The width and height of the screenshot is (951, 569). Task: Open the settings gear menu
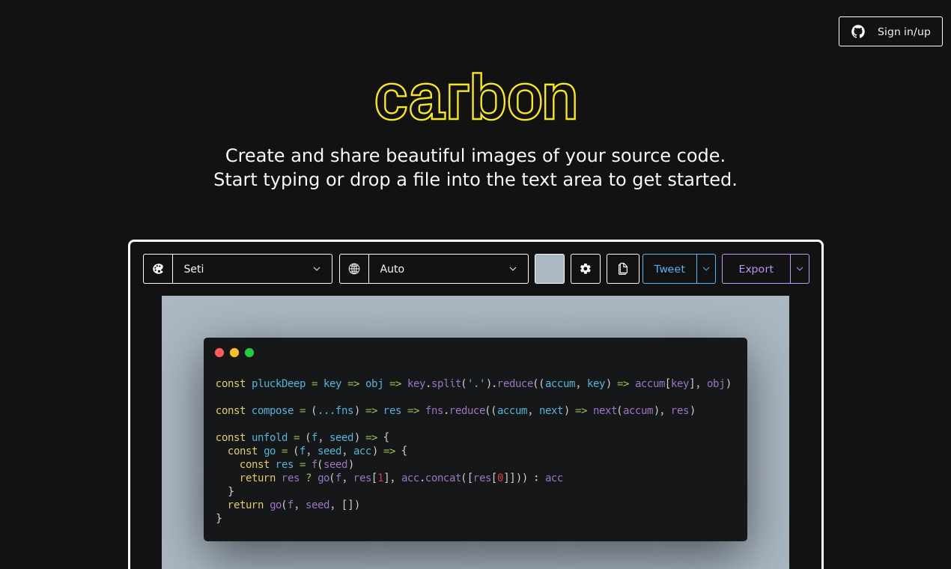tap(586, 269)
